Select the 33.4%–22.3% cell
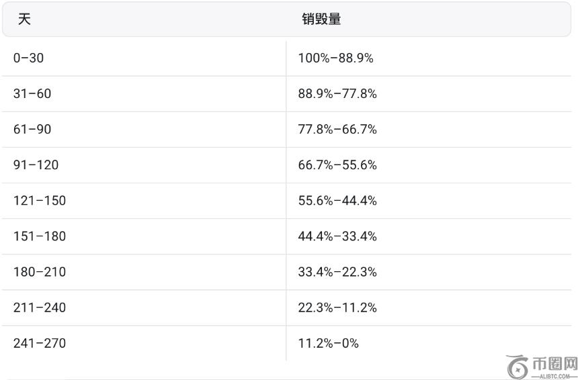578x380 pixels. pyautogui.click(x=337, y=272)
